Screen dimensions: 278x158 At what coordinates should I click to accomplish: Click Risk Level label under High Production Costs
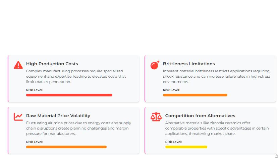[35, 90]
